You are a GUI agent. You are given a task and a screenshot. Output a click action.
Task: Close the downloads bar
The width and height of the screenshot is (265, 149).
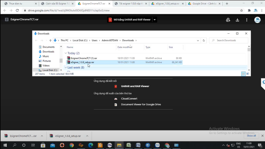(x=262, y=136)
